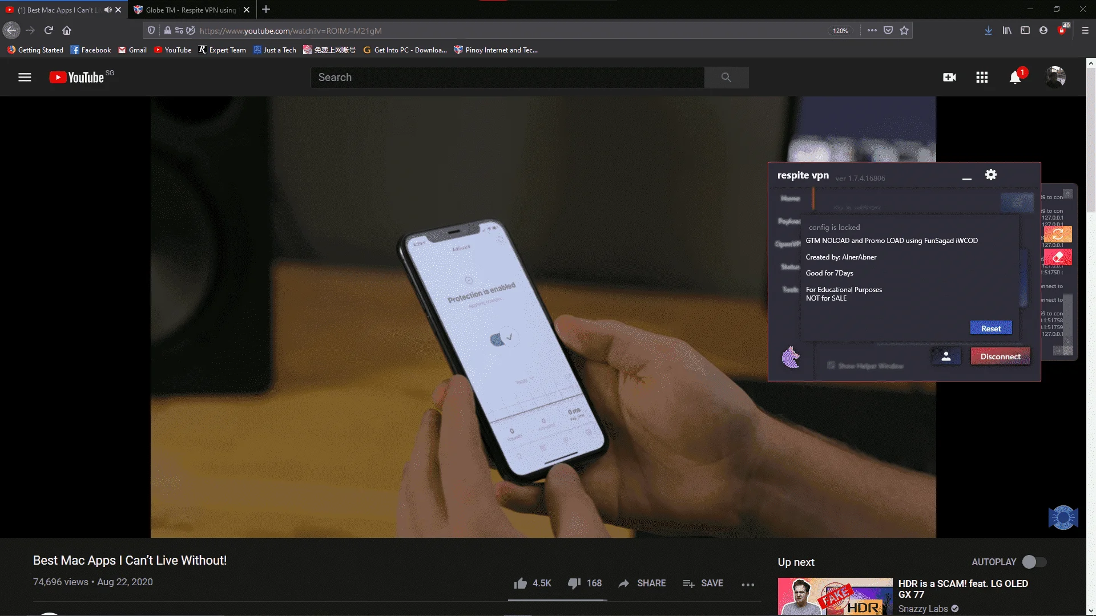Open more video actions ellipsis menu
Screen dimensions: 1096x616
(x=748, y=584)
